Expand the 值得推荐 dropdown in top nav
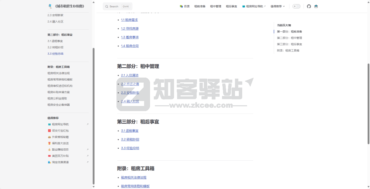 coord(277,6)
